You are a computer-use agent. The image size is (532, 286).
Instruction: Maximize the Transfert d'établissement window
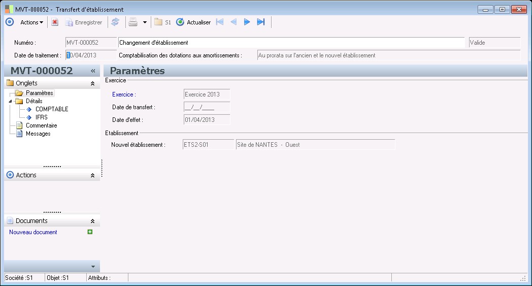point(502,10)
